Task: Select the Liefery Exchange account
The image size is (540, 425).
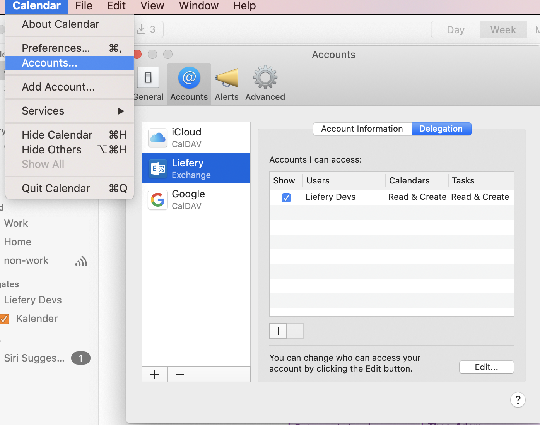Action: click(196, 168)
